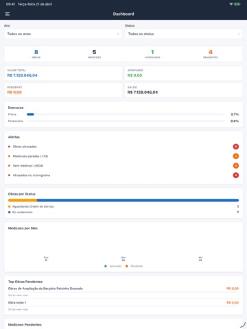Viewport: 247px width, 329px height.
Task: Open the Saldo card R$ 7.128.046,04
Action: pos(184,90)
